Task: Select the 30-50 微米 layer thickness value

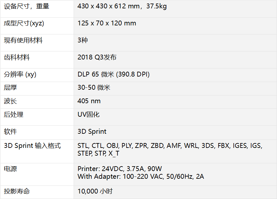Action: (x=94, y=87)
